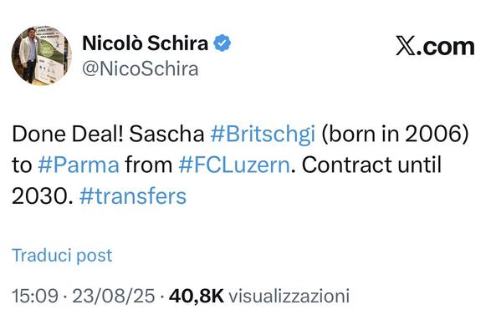This screenshot has width=496, height=325.
Task: Click the 23/08/25 date
Action: coord(114,297)
